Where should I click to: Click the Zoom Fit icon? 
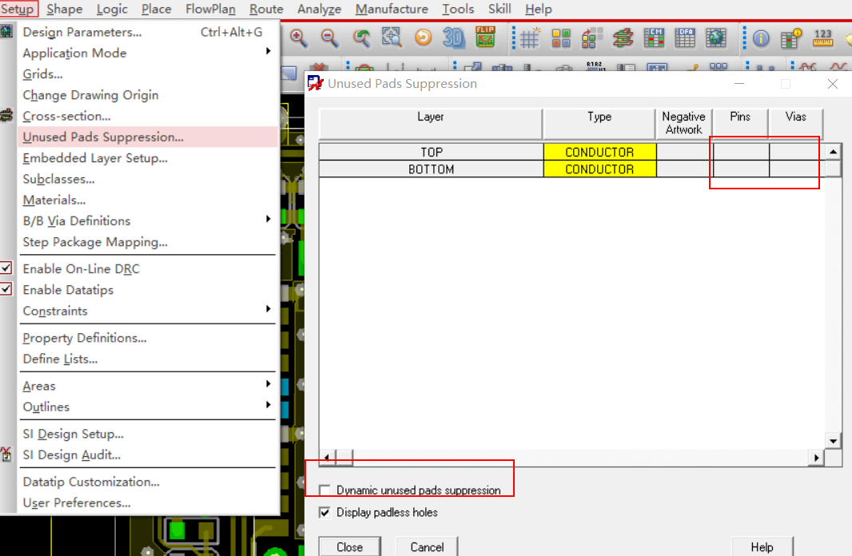point(392,38)
